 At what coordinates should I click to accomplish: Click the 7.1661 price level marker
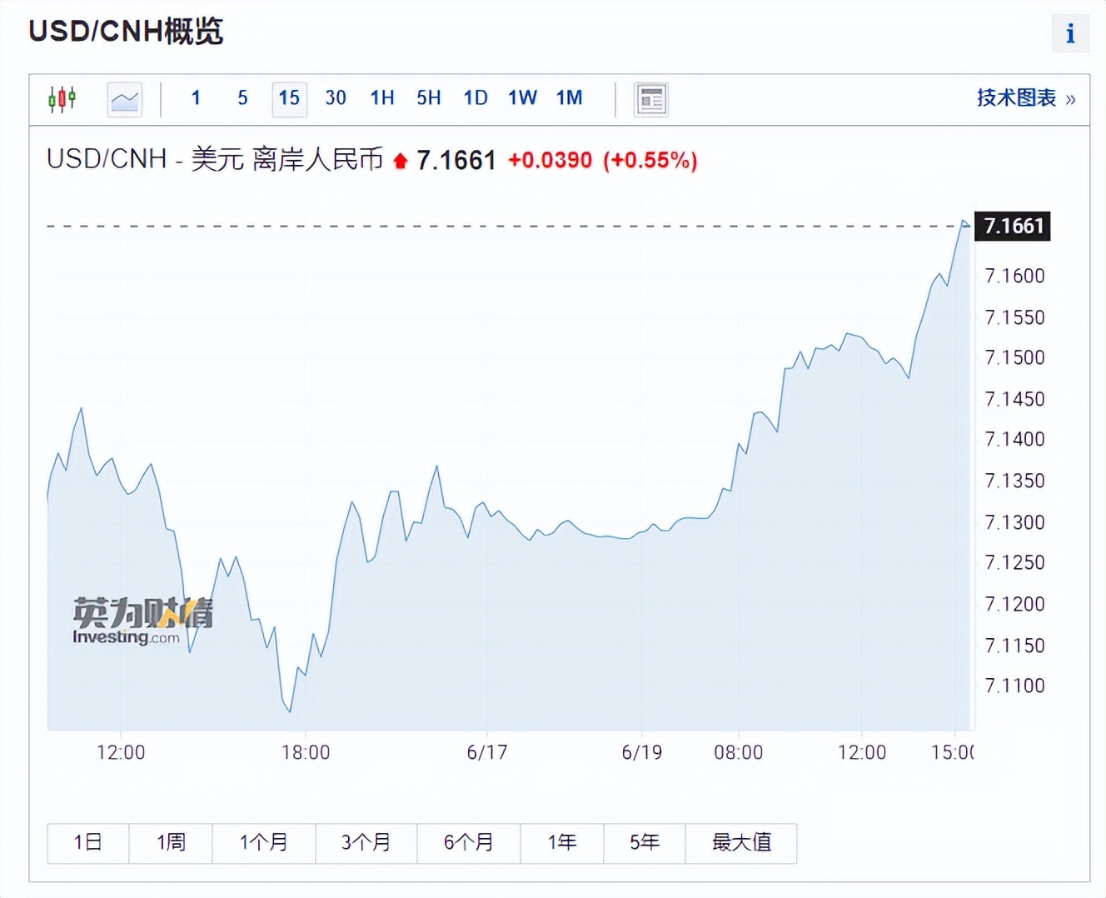[1012, 226]
